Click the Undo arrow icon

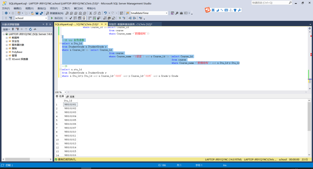click(105, 13)
